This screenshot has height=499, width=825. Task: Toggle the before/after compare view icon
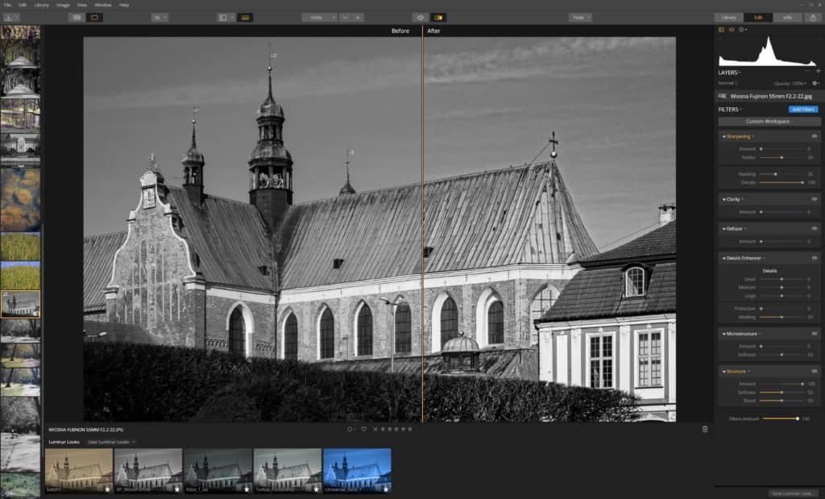(x=438, y=17)
